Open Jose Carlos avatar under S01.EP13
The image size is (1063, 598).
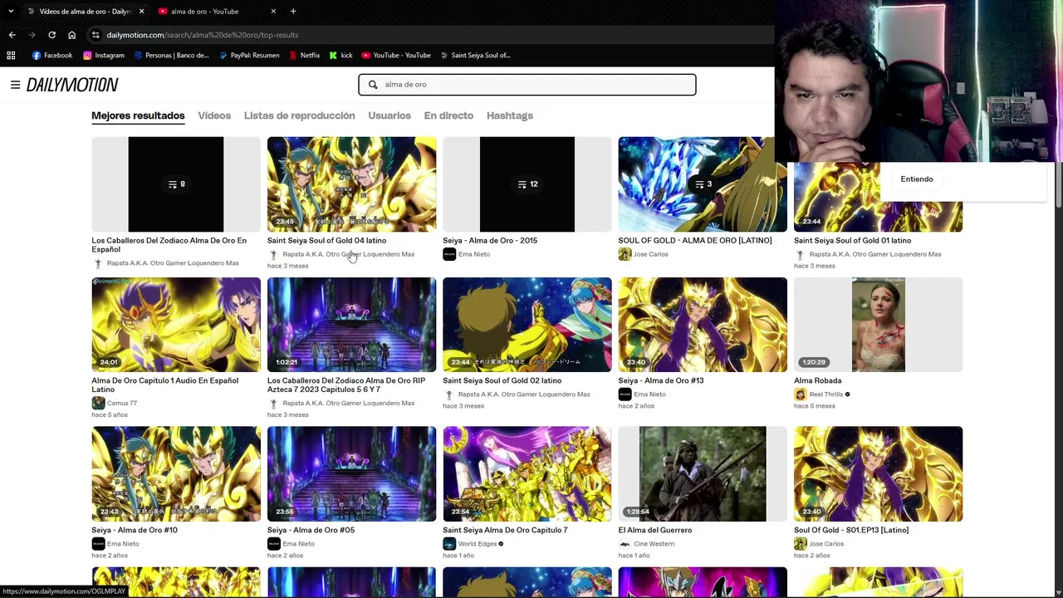click(x=801, y=544)
